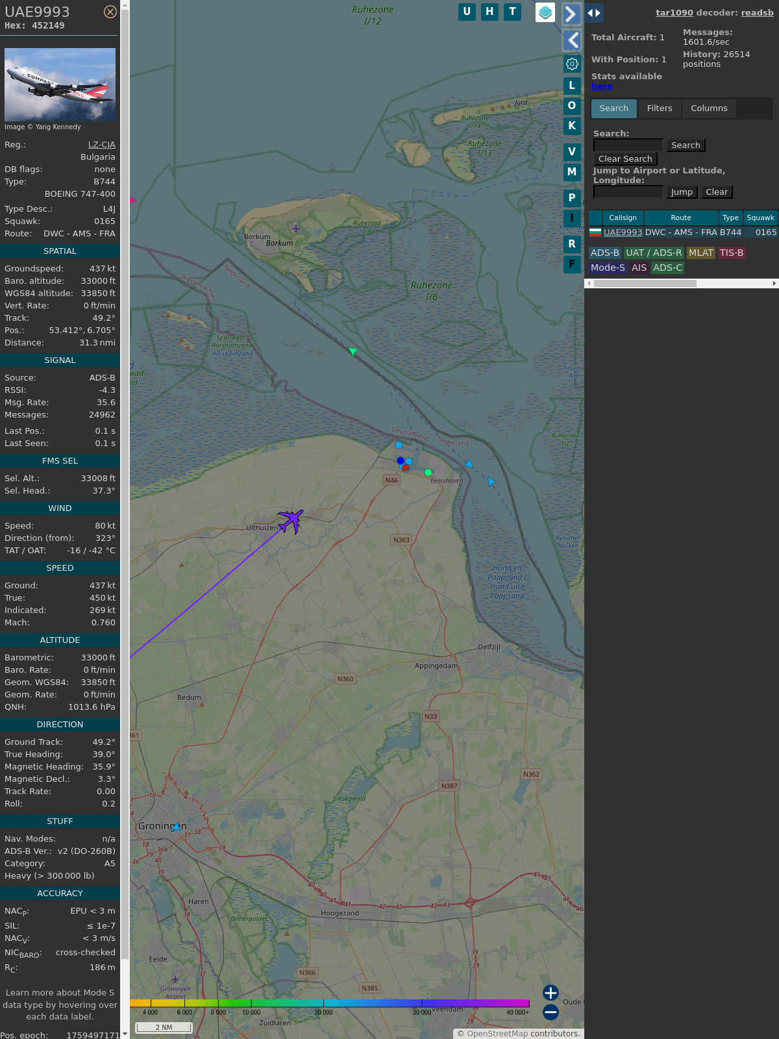Open the OpenStreetMap attribution link
779x1039 pixels.
click(x=497, y=1034)
